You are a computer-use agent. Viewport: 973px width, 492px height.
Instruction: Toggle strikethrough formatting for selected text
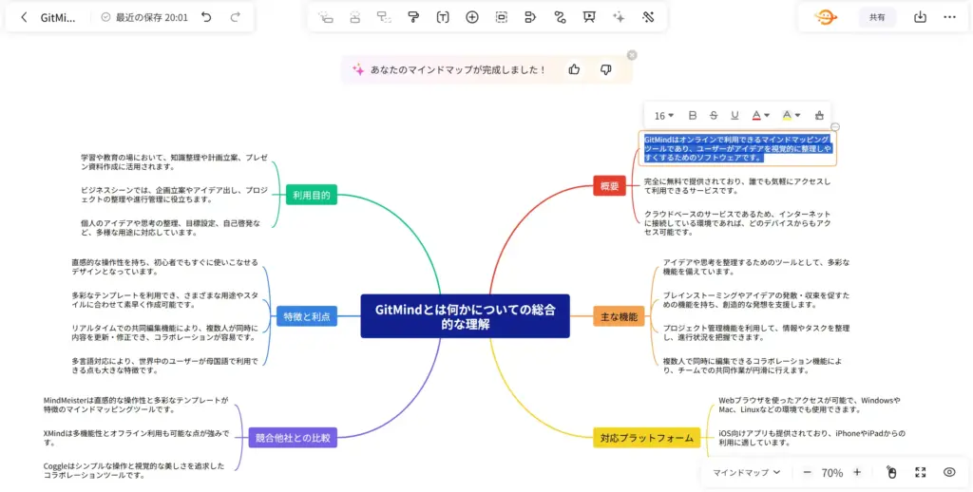714,116
